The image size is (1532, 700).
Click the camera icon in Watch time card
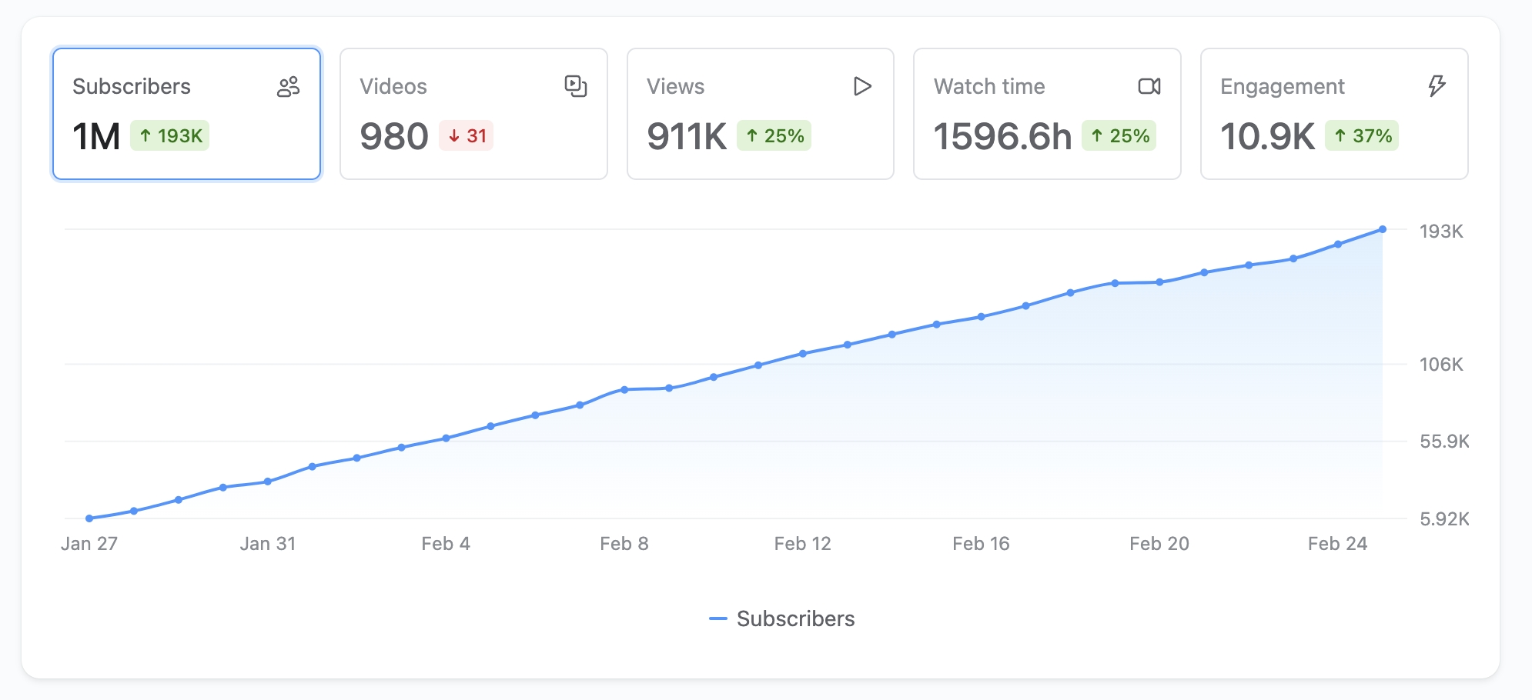point(1149,86)
